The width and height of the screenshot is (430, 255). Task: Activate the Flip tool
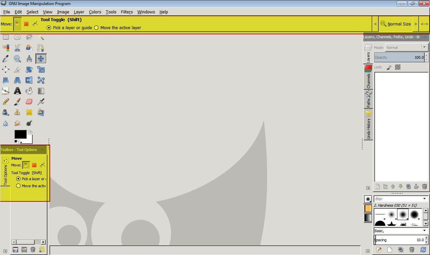pos(29,80)
